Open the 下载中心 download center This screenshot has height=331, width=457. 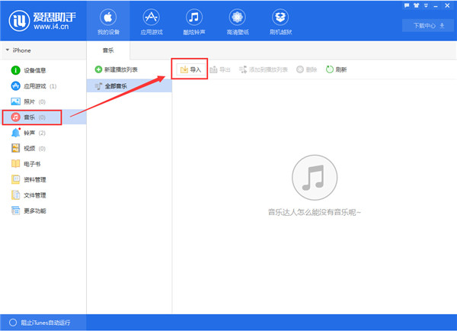click(428, 26)
